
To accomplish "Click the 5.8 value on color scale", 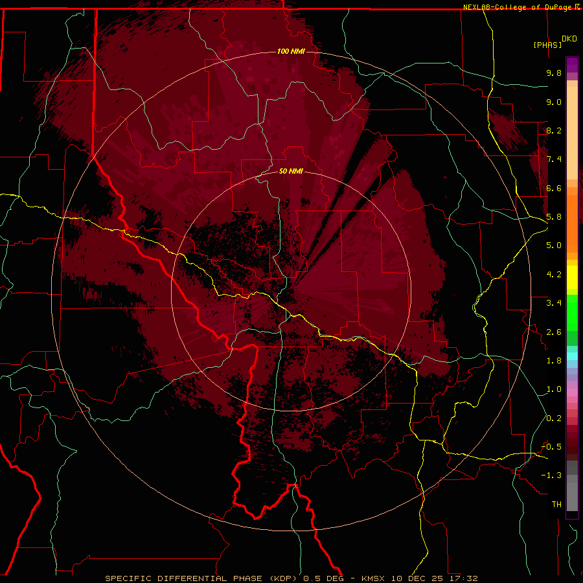I will [554, 217].
